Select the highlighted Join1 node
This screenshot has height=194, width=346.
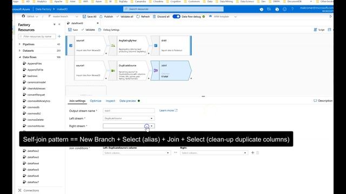pos(171,71)
